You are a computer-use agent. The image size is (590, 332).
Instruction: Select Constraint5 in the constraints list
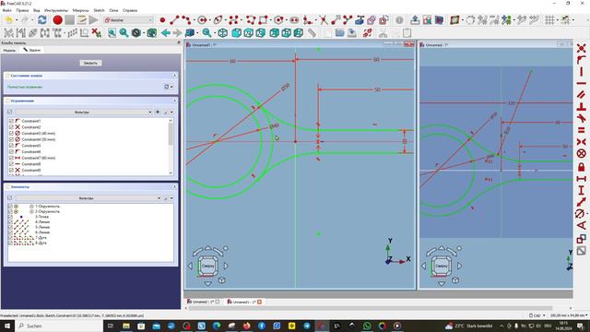[30, 146]
